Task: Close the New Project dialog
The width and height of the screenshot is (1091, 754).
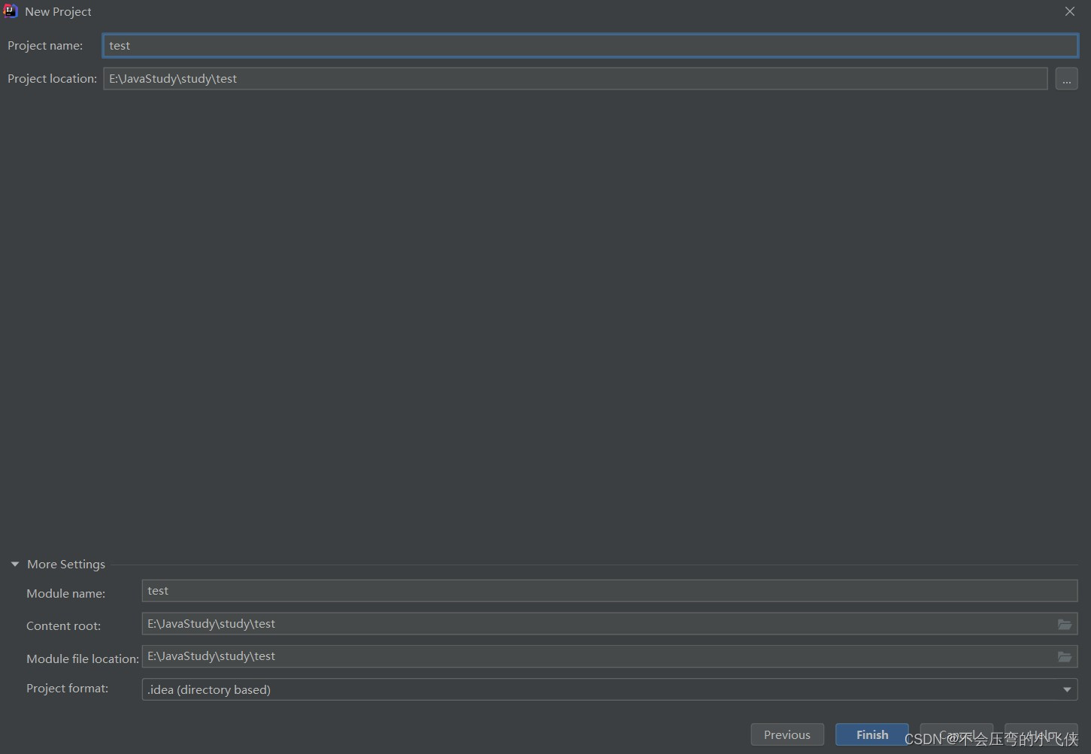Action: (1070, 11)
